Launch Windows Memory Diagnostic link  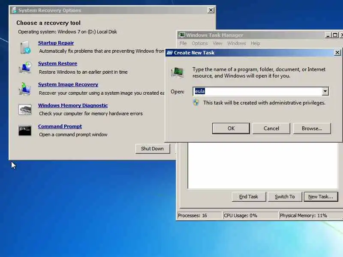click(x=73, y=105)
